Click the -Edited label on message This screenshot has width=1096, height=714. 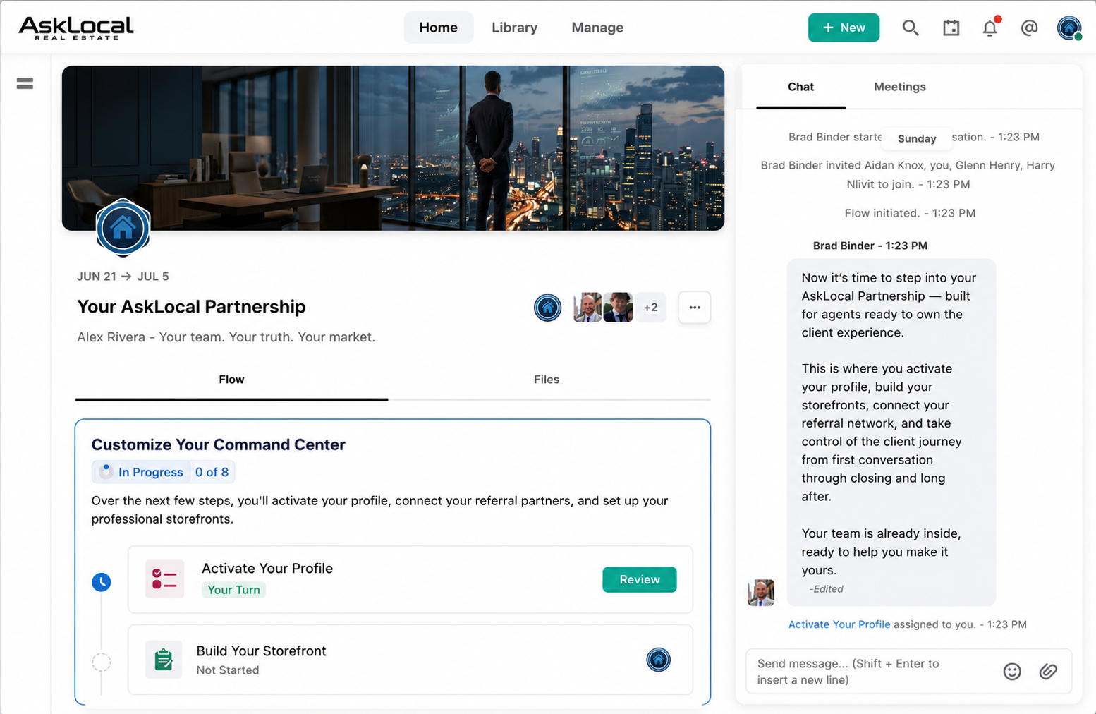(826, 589)
